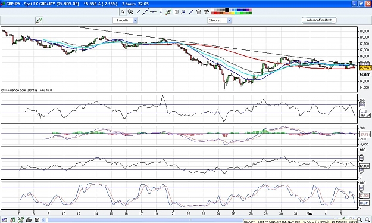Pick the pink color swatch
The image size is (372, 223).
[251, 10]
